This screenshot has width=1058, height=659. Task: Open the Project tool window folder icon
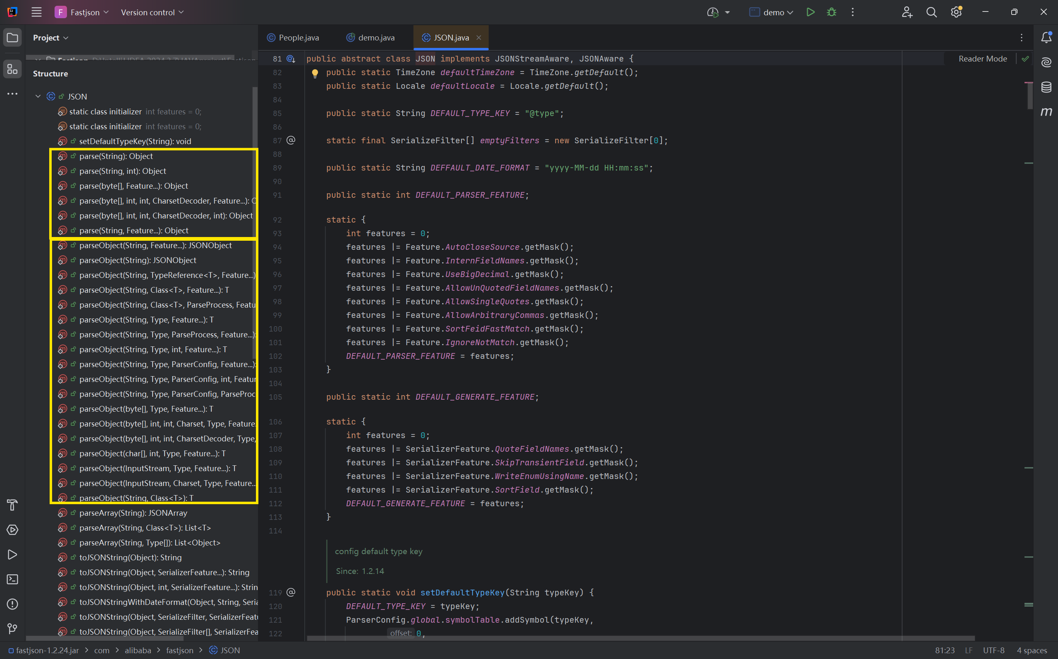point(12,38)
